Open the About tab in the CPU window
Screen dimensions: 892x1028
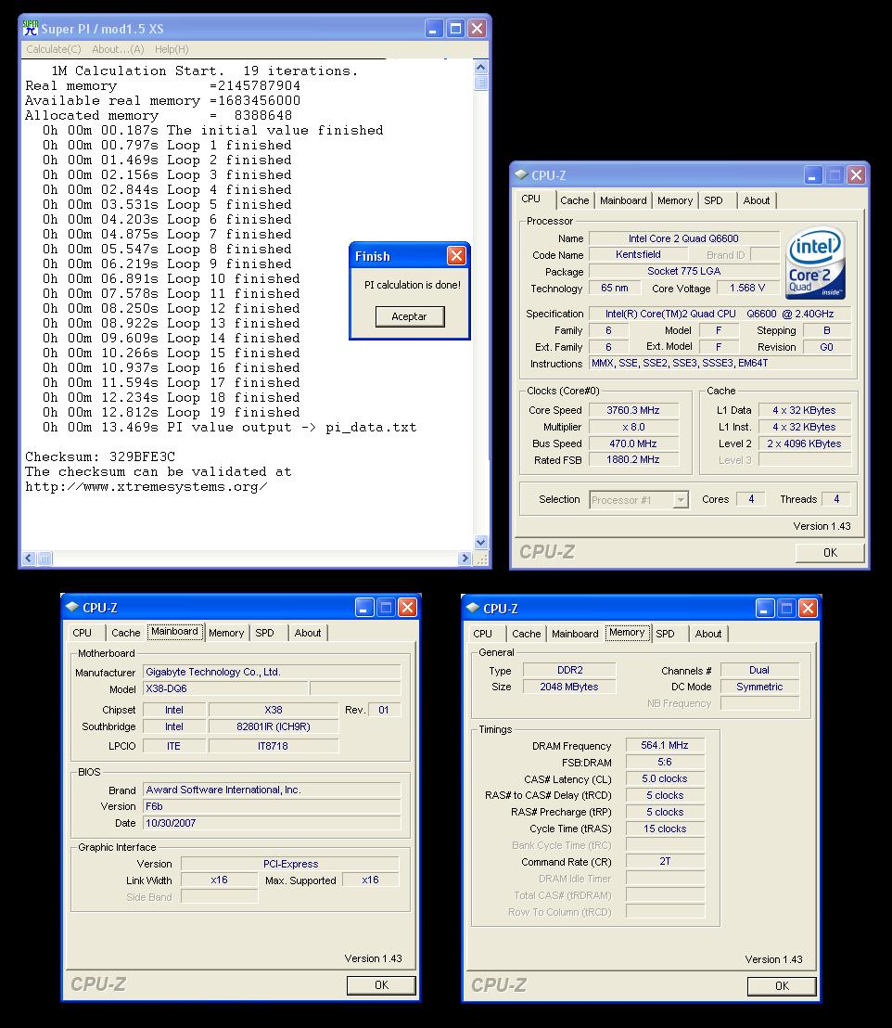(x=757, y=200)
